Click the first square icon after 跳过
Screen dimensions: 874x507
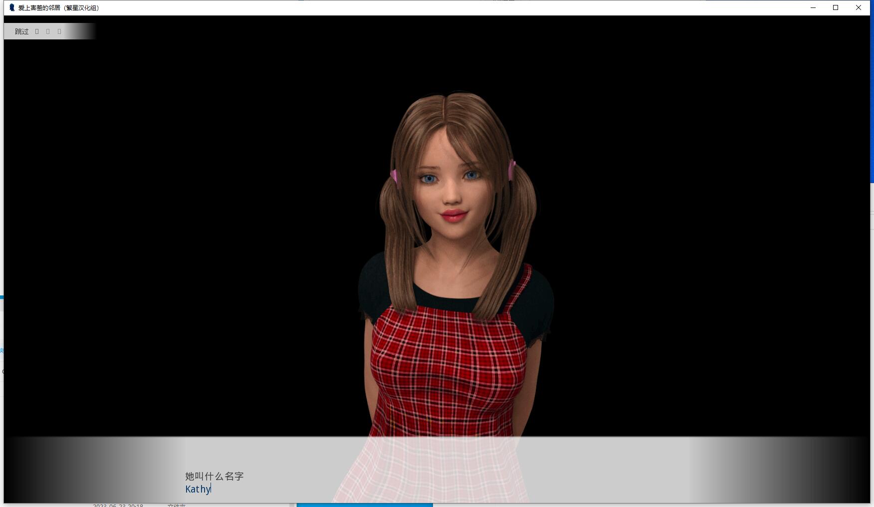coord(37,31)
